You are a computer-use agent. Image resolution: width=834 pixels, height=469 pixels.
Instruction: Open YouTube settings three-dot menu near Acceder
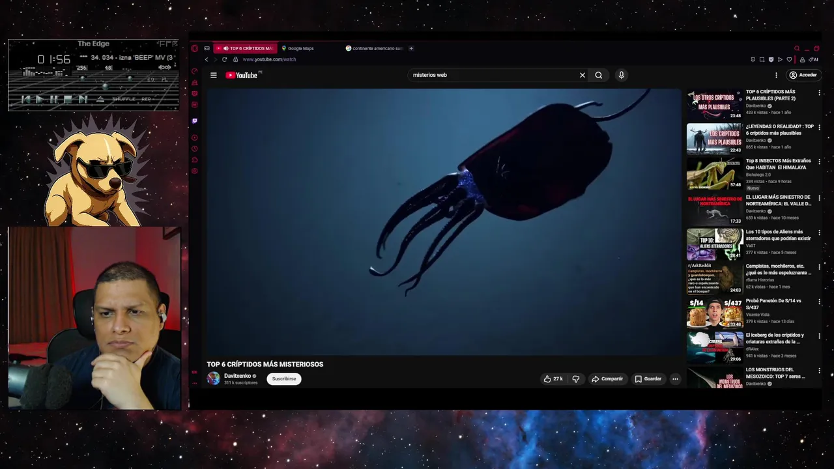click(x=776, y=75)
